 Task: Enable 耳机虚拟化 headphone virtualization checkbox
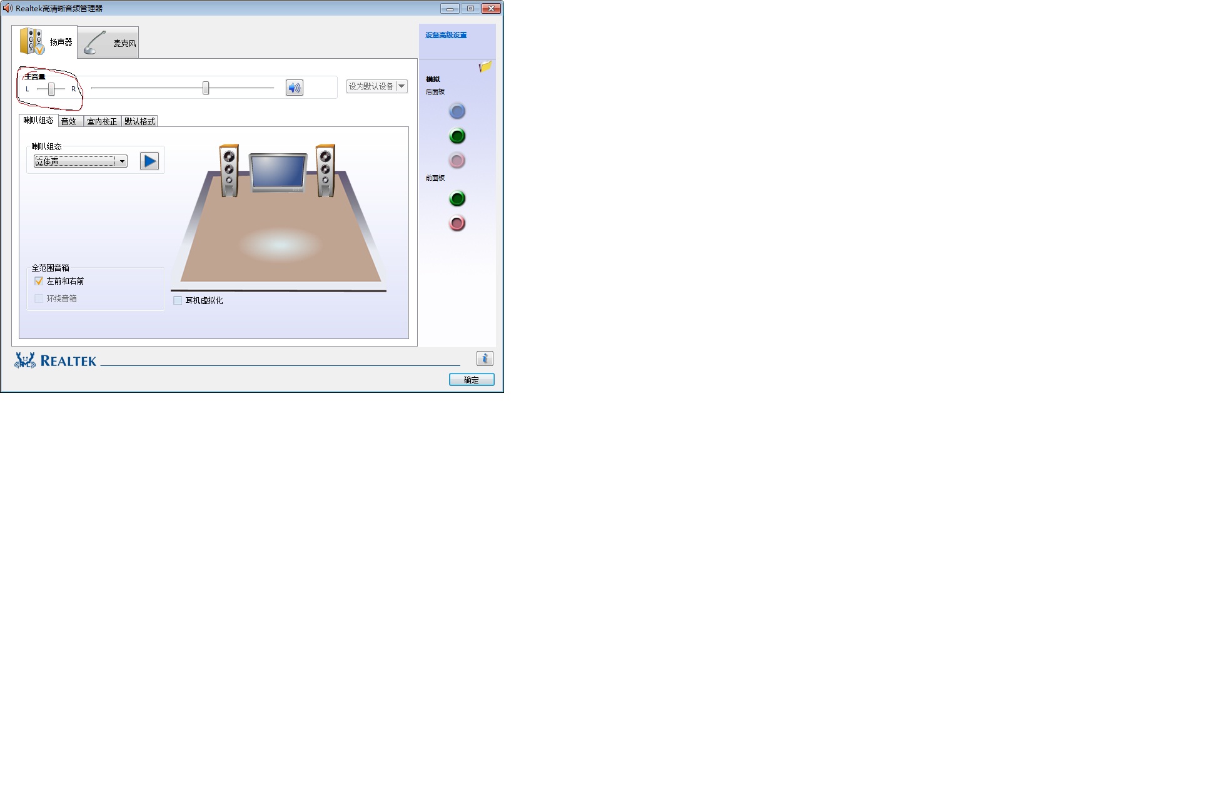click(x=178, y=301)
